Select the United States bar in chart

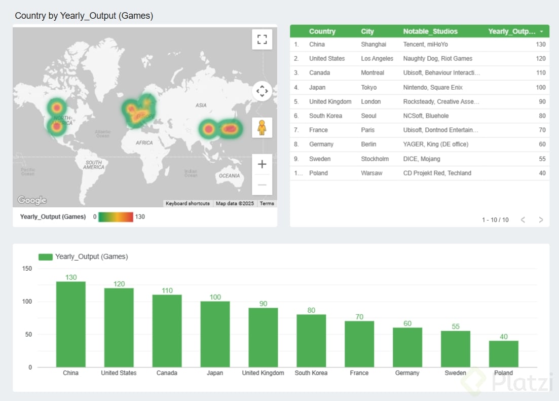(119, 327)
